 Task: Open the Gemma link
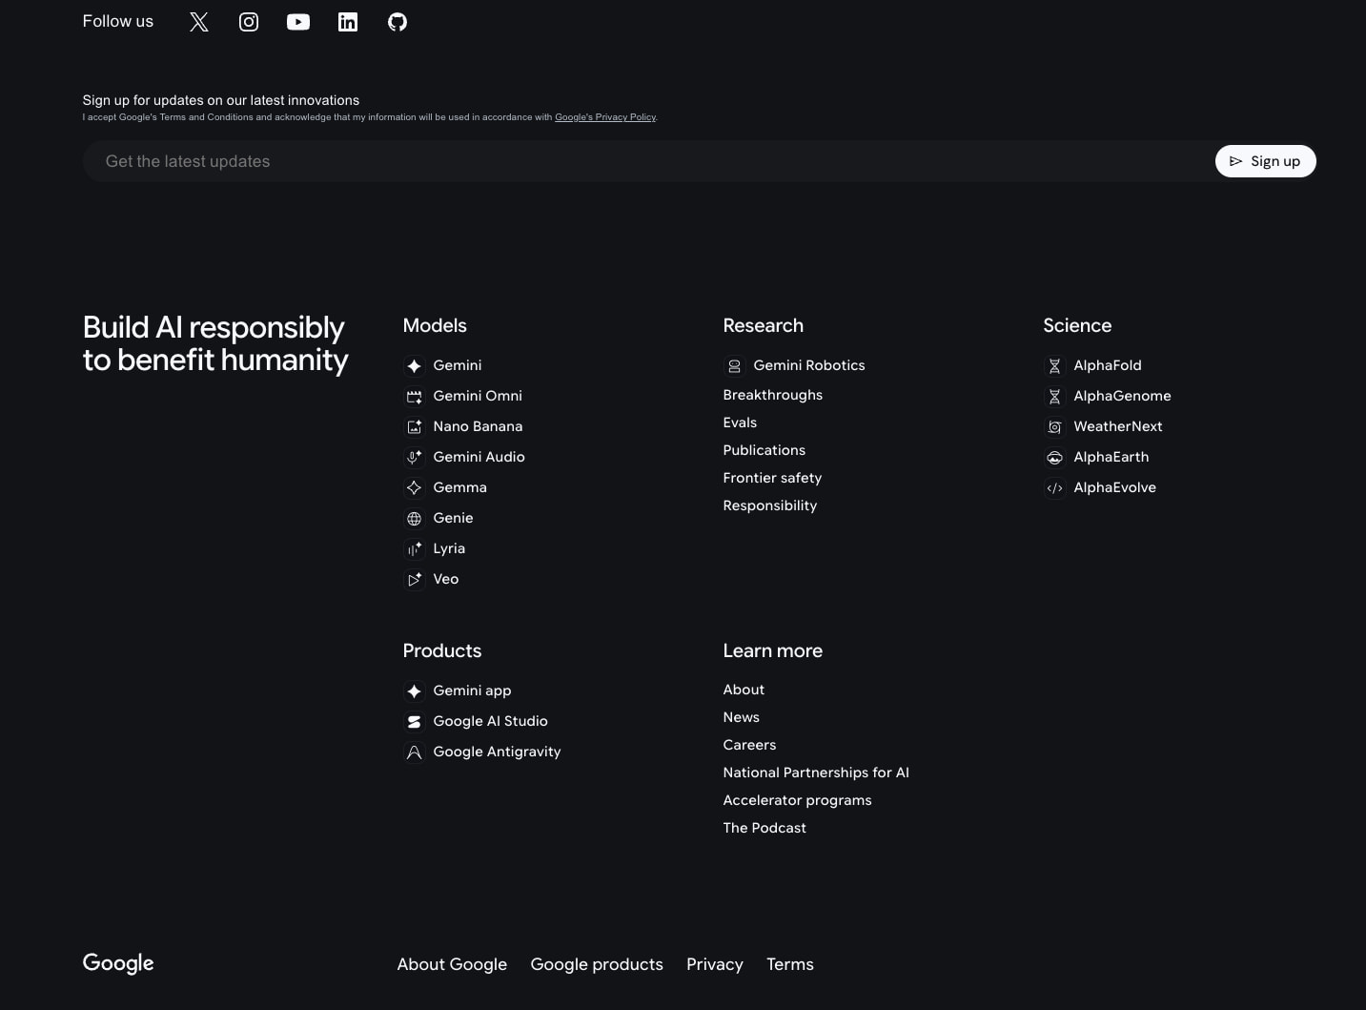459,487
